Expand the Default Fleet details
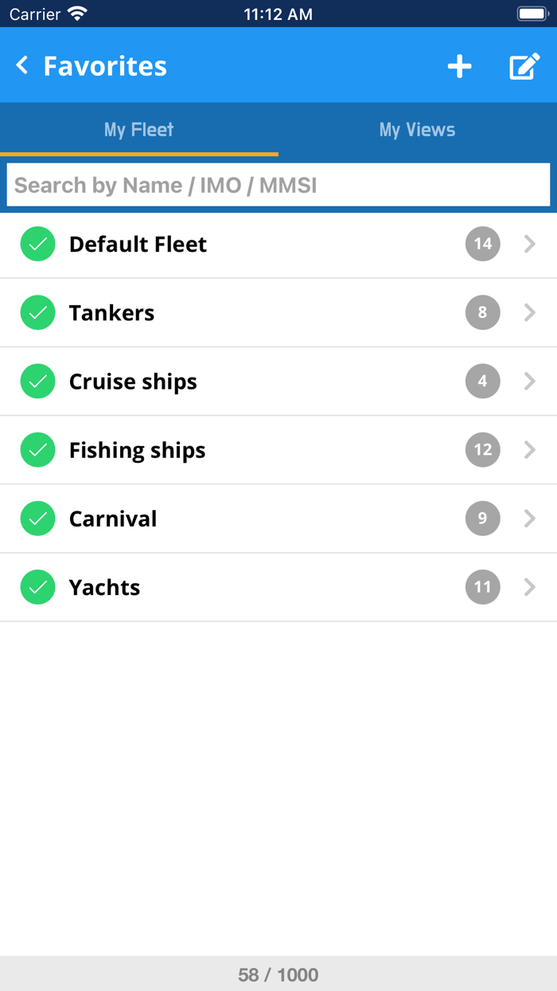557x991 pixels. point(530,244)
